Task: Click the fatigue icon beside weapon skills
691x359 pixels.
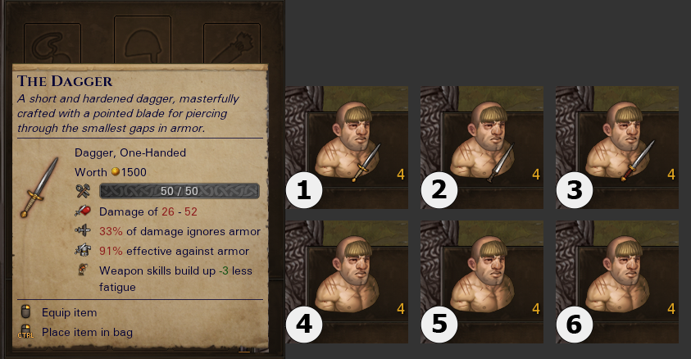Action: coord(83,270)
